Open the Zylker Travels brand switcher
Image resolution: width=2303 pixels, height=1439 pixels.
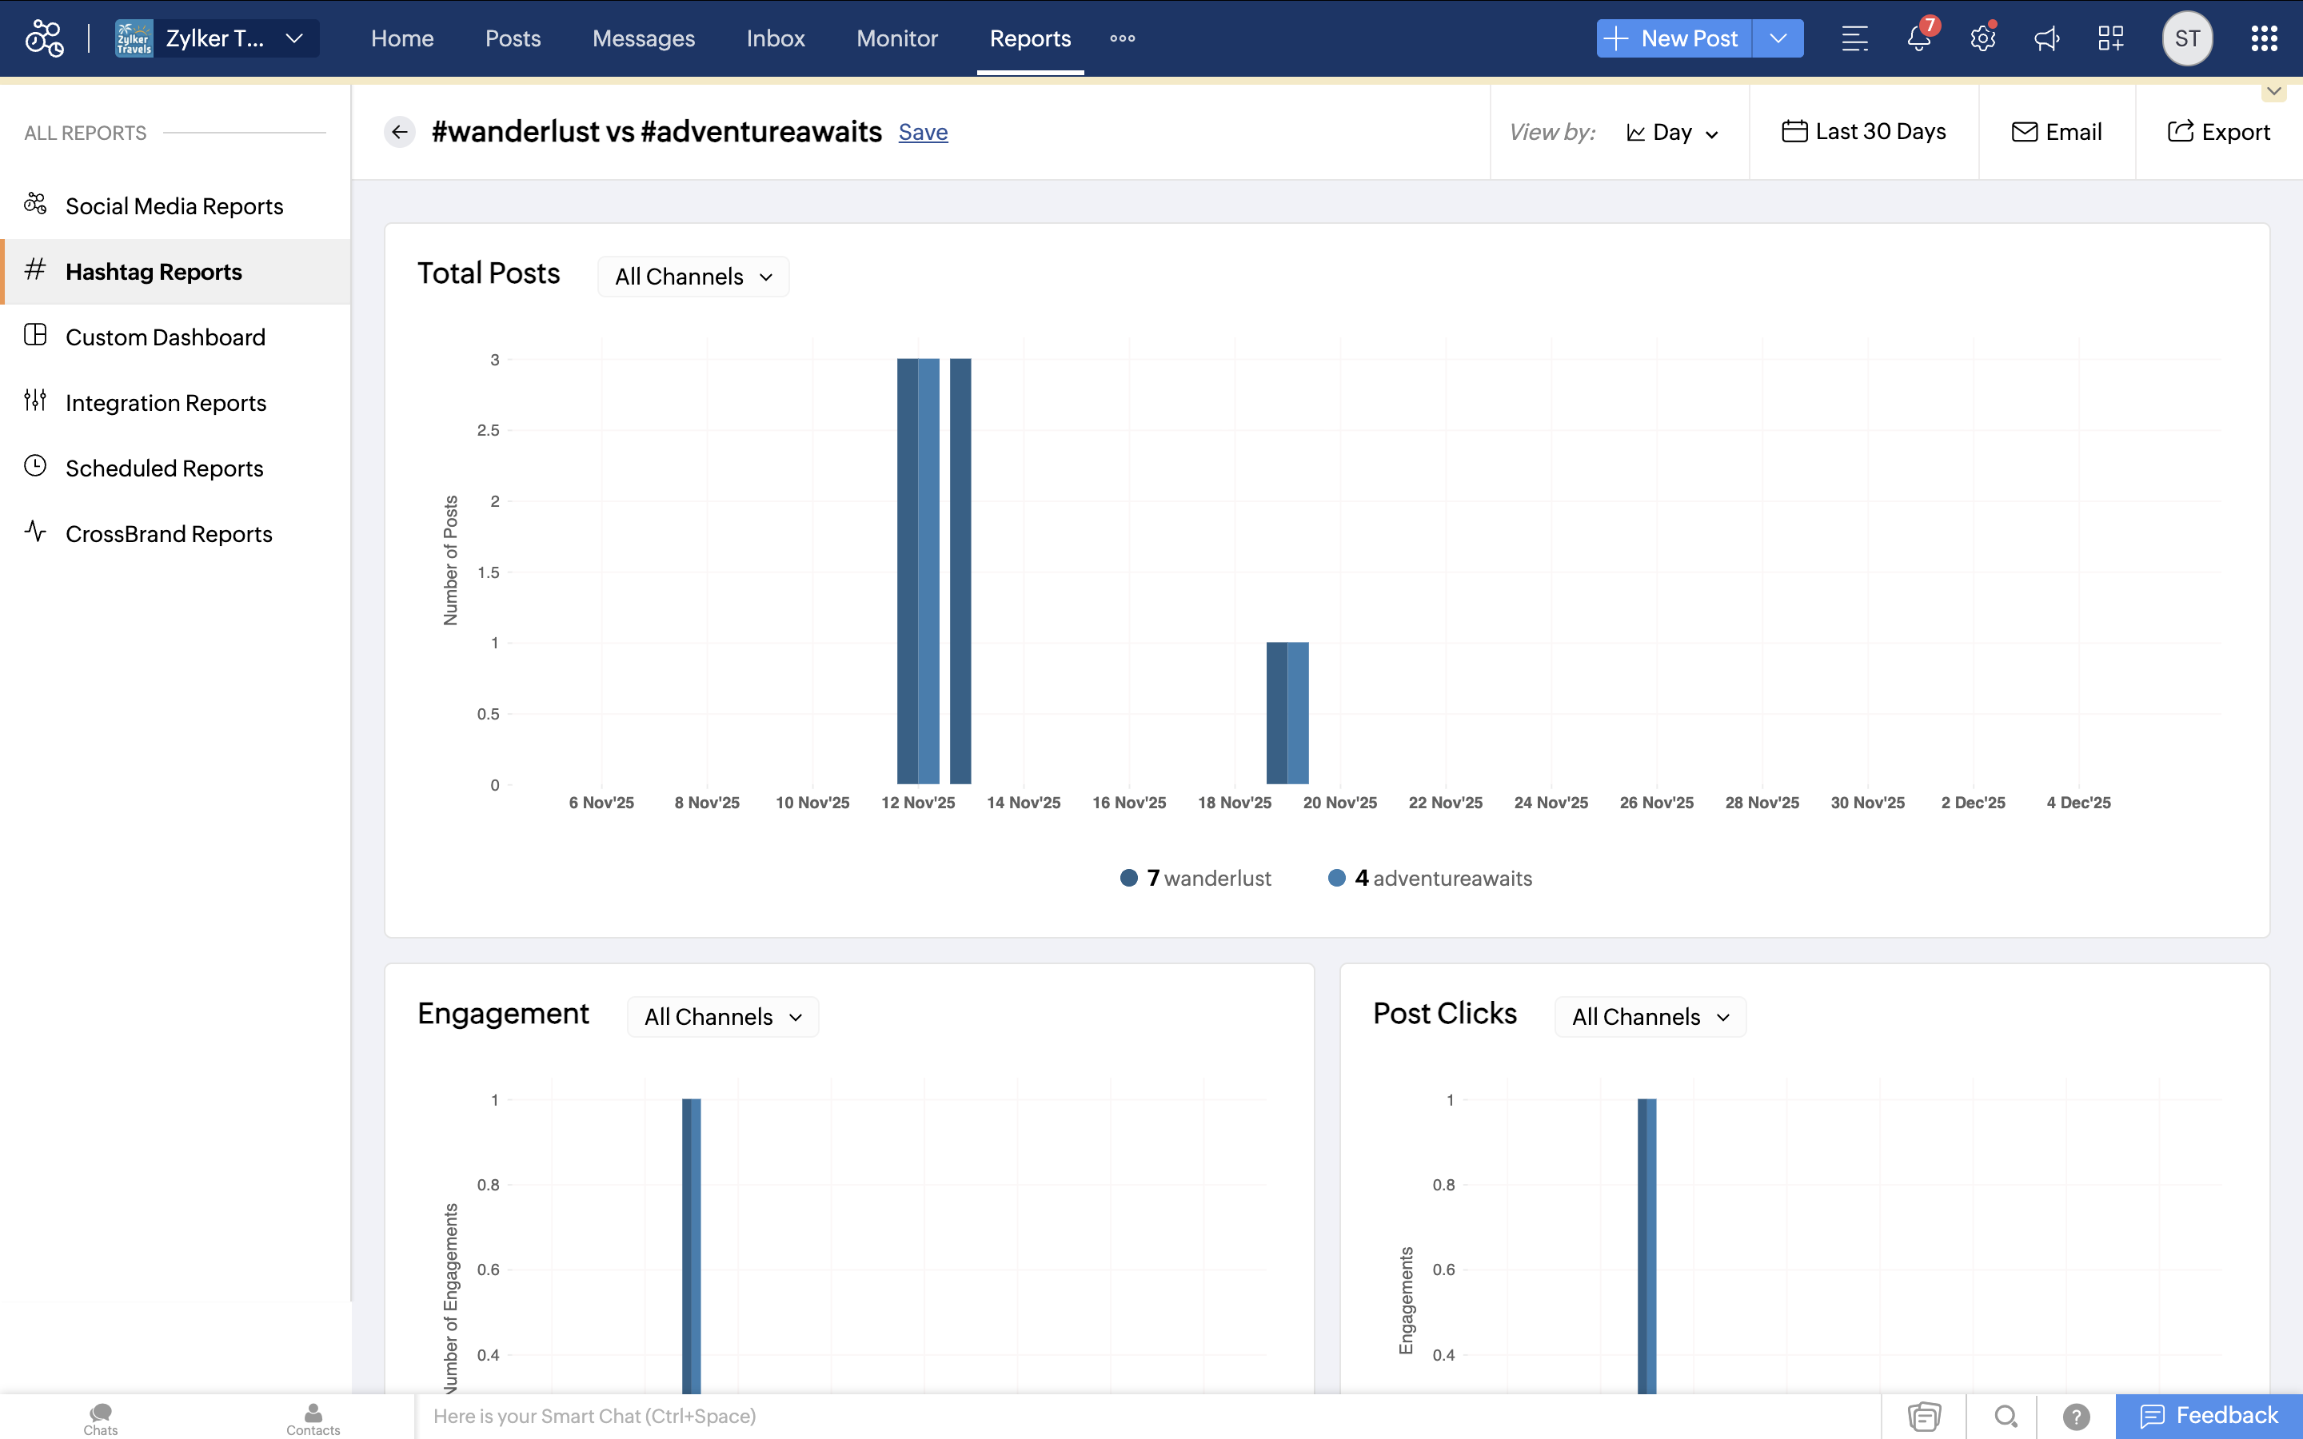(x=217, y=38)
